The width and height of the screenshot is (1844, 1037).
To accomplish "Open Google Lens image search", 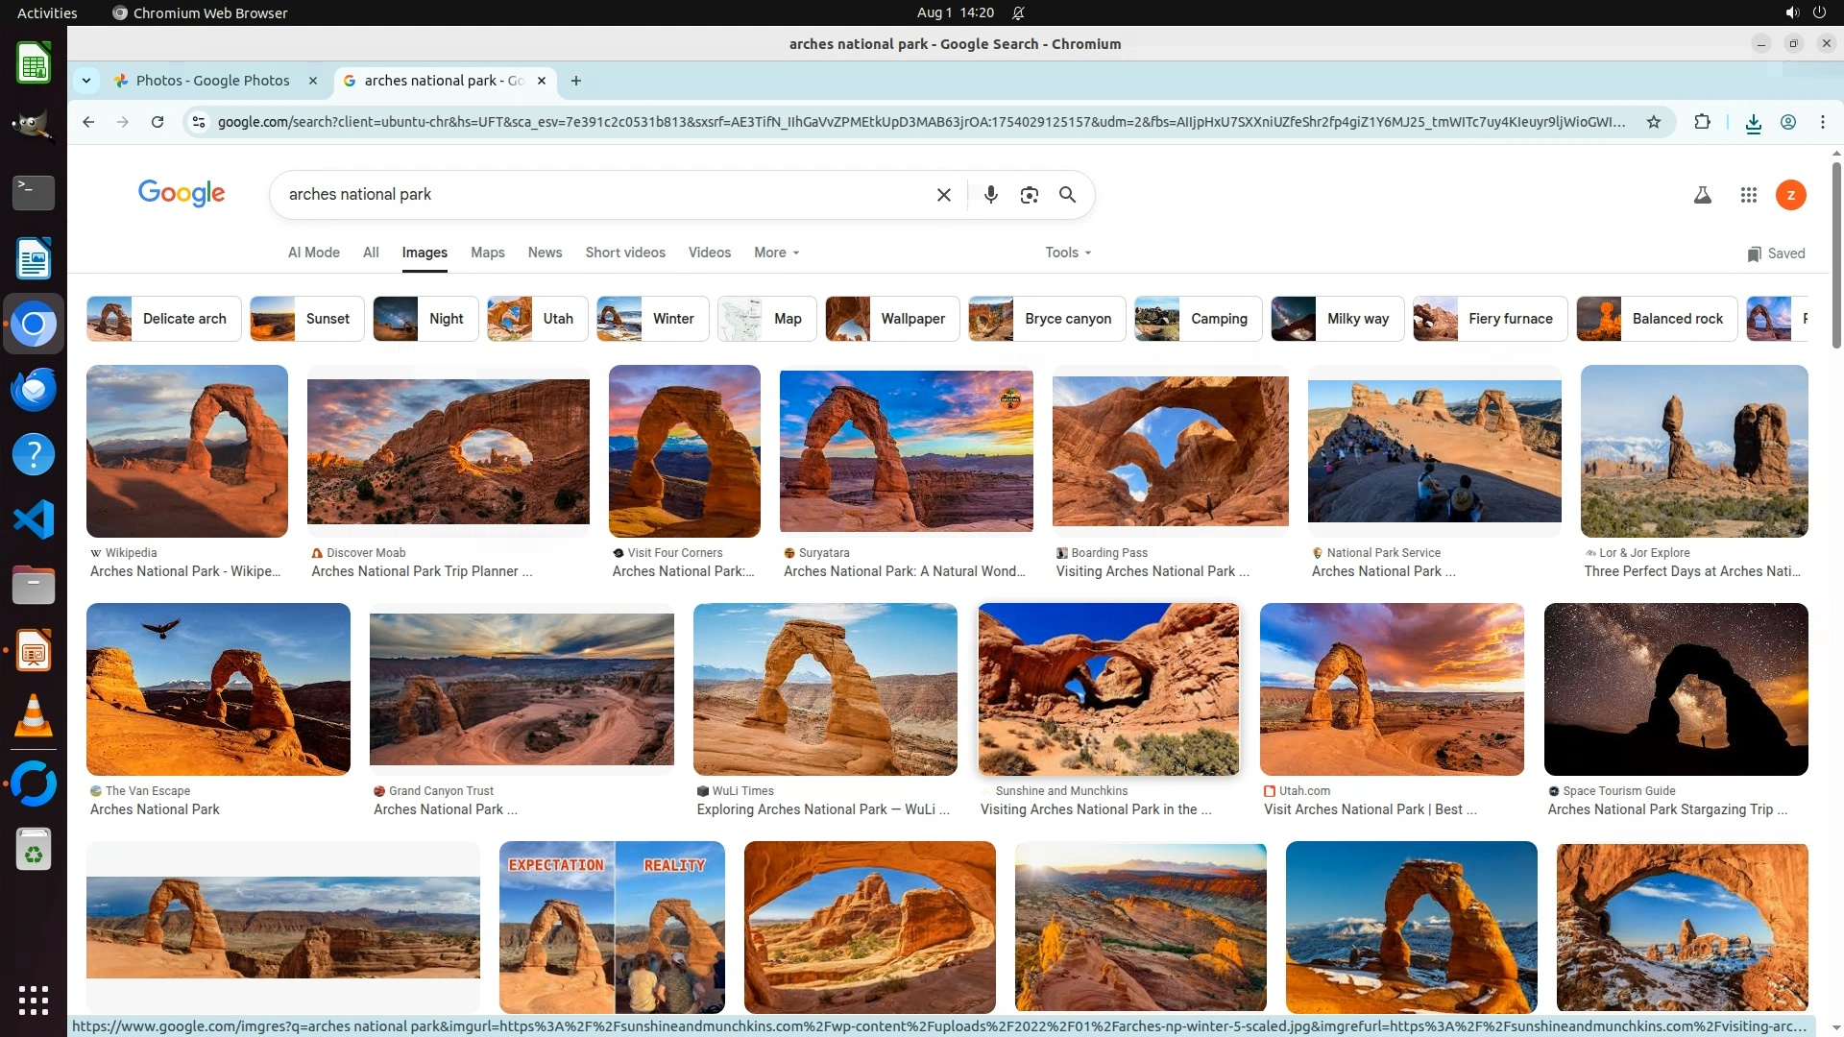I will 1029,195.
